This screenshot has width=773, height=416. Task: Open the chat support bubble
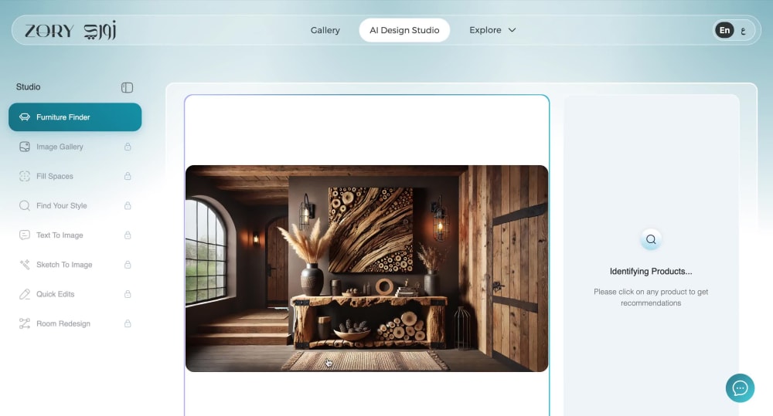coord(740,388)
